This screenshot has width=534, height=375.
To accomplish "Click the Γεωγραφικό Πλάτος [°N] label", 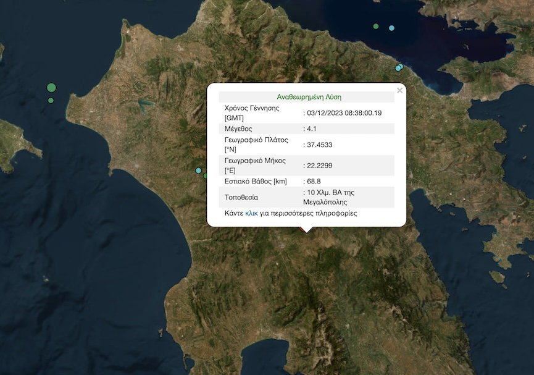I will coord(256,145).
